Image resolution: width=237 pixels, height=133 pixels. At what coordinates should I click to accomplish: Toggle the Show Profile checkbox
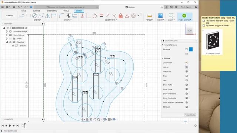(187, 85)
